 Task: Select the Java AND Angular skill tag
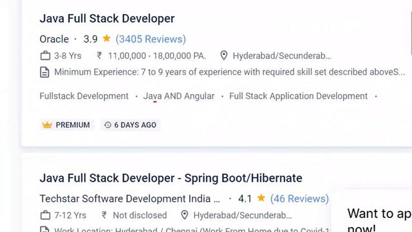[179, 96]
